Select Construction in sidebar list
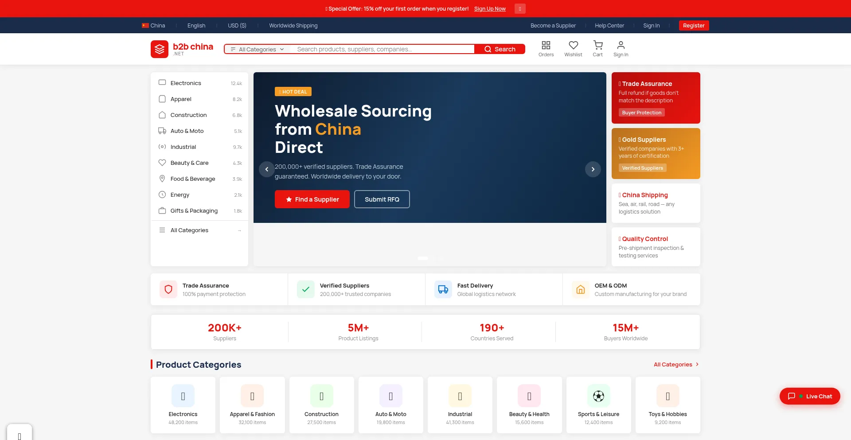Screen dimensions: 851x440 [x=199, y=115]
